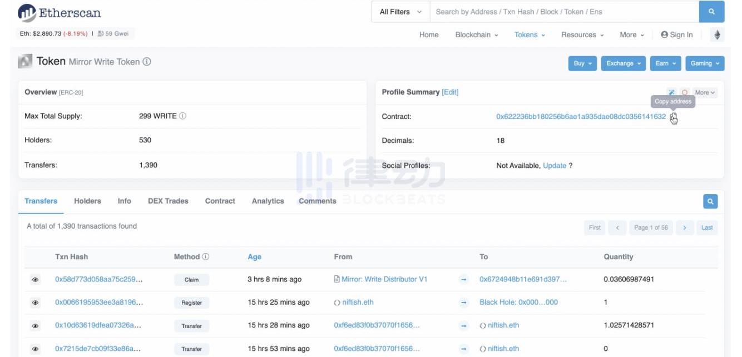Open niftish.eth in the Register row From column
The height and width of the screenshot is (357, 742).
coord(358,303)
